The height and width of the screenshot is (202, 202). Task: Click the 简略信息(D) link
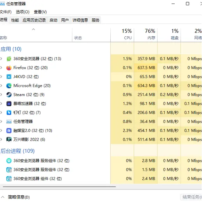click(x=19, y=197)
